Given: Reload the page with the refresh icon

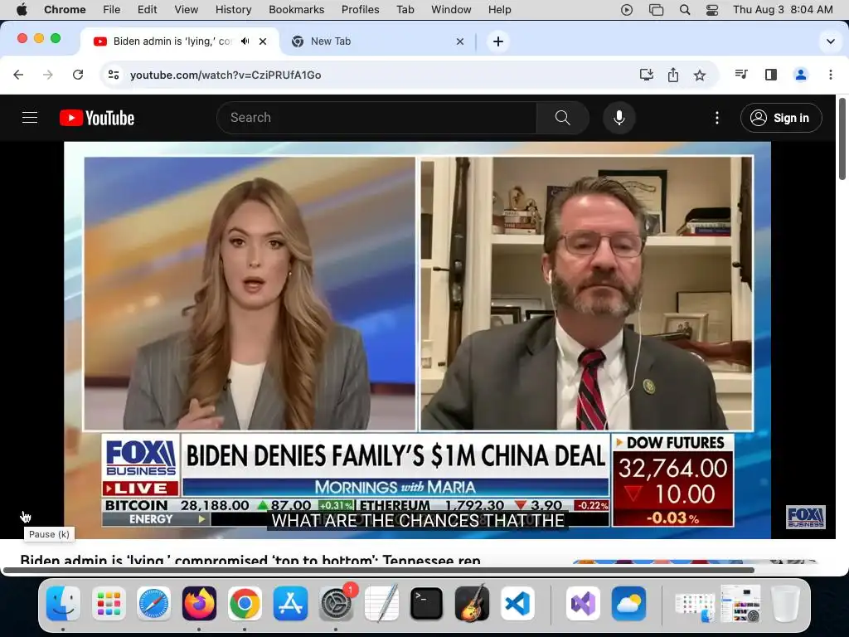Looking at the screenshot, I should click(78, 75).
